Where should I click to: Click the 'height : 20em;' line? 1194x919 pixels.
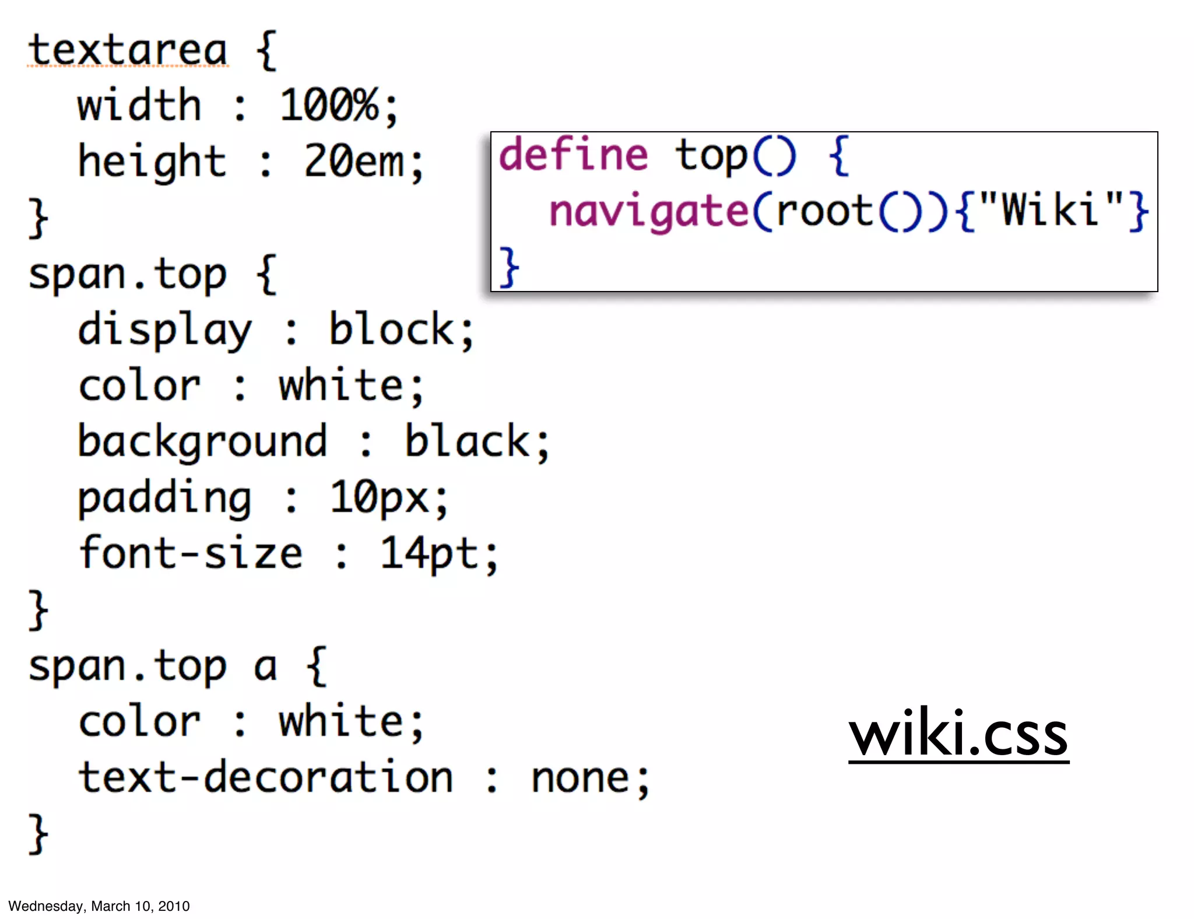pos(251,162)
